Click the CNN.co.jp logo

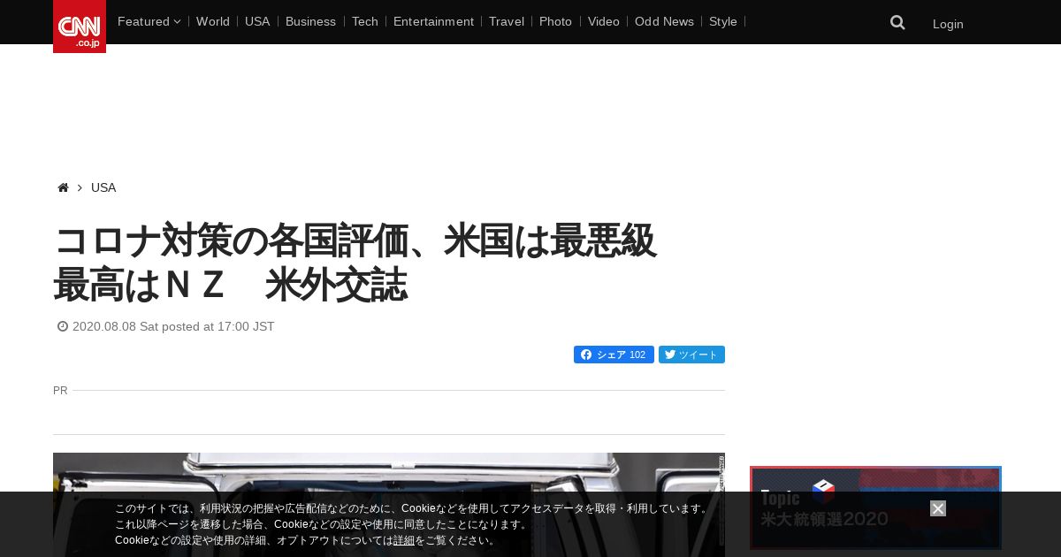[x=80, y=27]
